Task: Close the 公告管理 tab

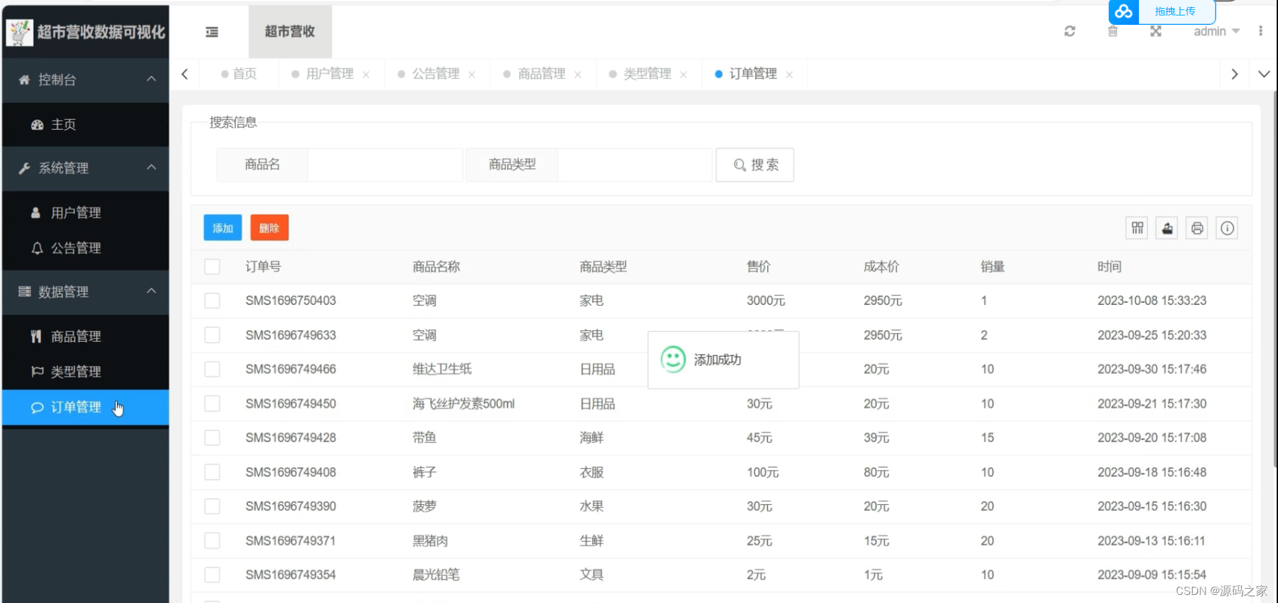Action: click(472, 75)
